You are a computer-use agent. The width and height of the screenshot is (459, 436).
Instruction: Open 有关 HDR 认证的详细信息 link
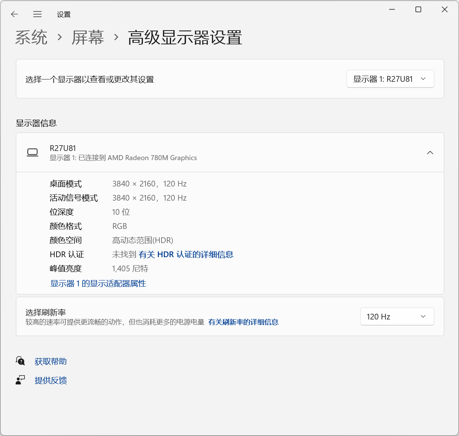[186, 254]
